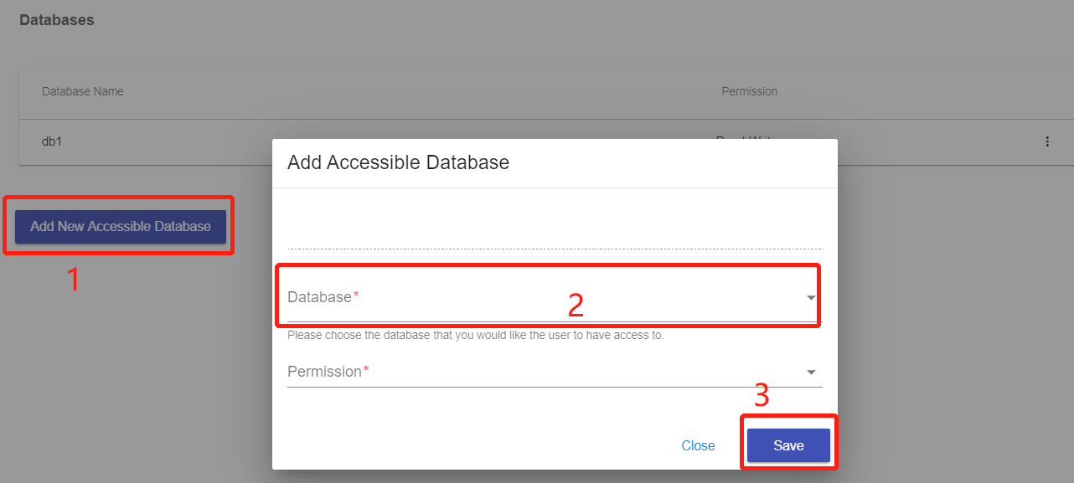Screen dimensions: 1074x483
Task: Click the Add Accessible Database dialog title
Action: (x=398, y=162)
